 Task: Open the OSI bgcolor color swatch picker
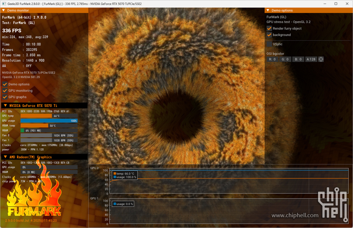[x=321, y=59]
